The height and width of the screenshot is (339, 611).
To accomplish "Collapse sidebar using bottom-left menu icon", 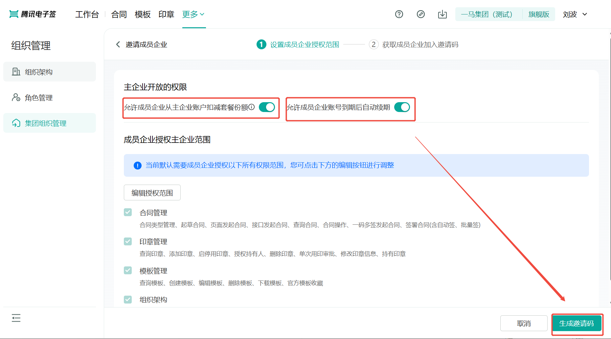I will tap(16, 318).
